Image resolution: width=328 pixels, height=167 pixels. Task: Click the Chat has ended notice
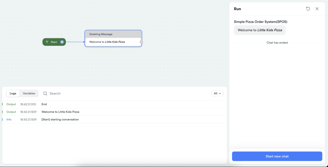coord(277,43)
